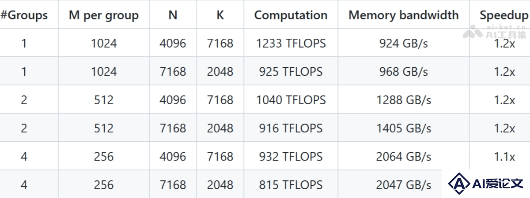This screenshot has height=198, width=530.
Task: Select the 924 GB/s cell
Action: tap(404, 43)
